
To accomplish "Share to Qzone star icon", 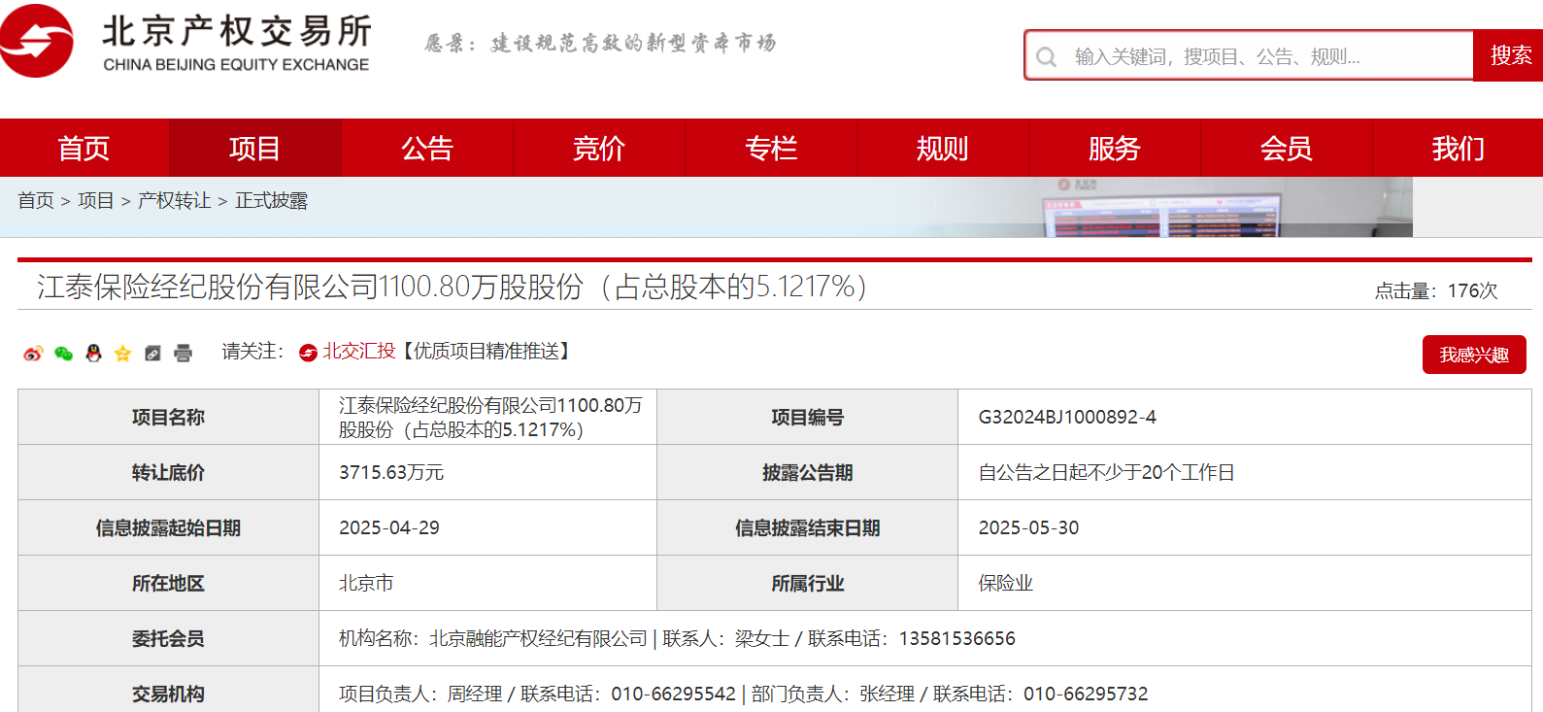I will click(x=122, y=354).
